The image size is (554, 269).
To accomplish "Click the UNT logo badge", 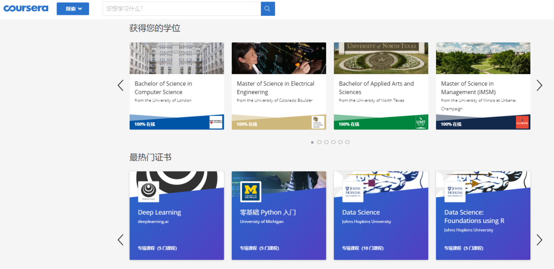I will [421, 122].
